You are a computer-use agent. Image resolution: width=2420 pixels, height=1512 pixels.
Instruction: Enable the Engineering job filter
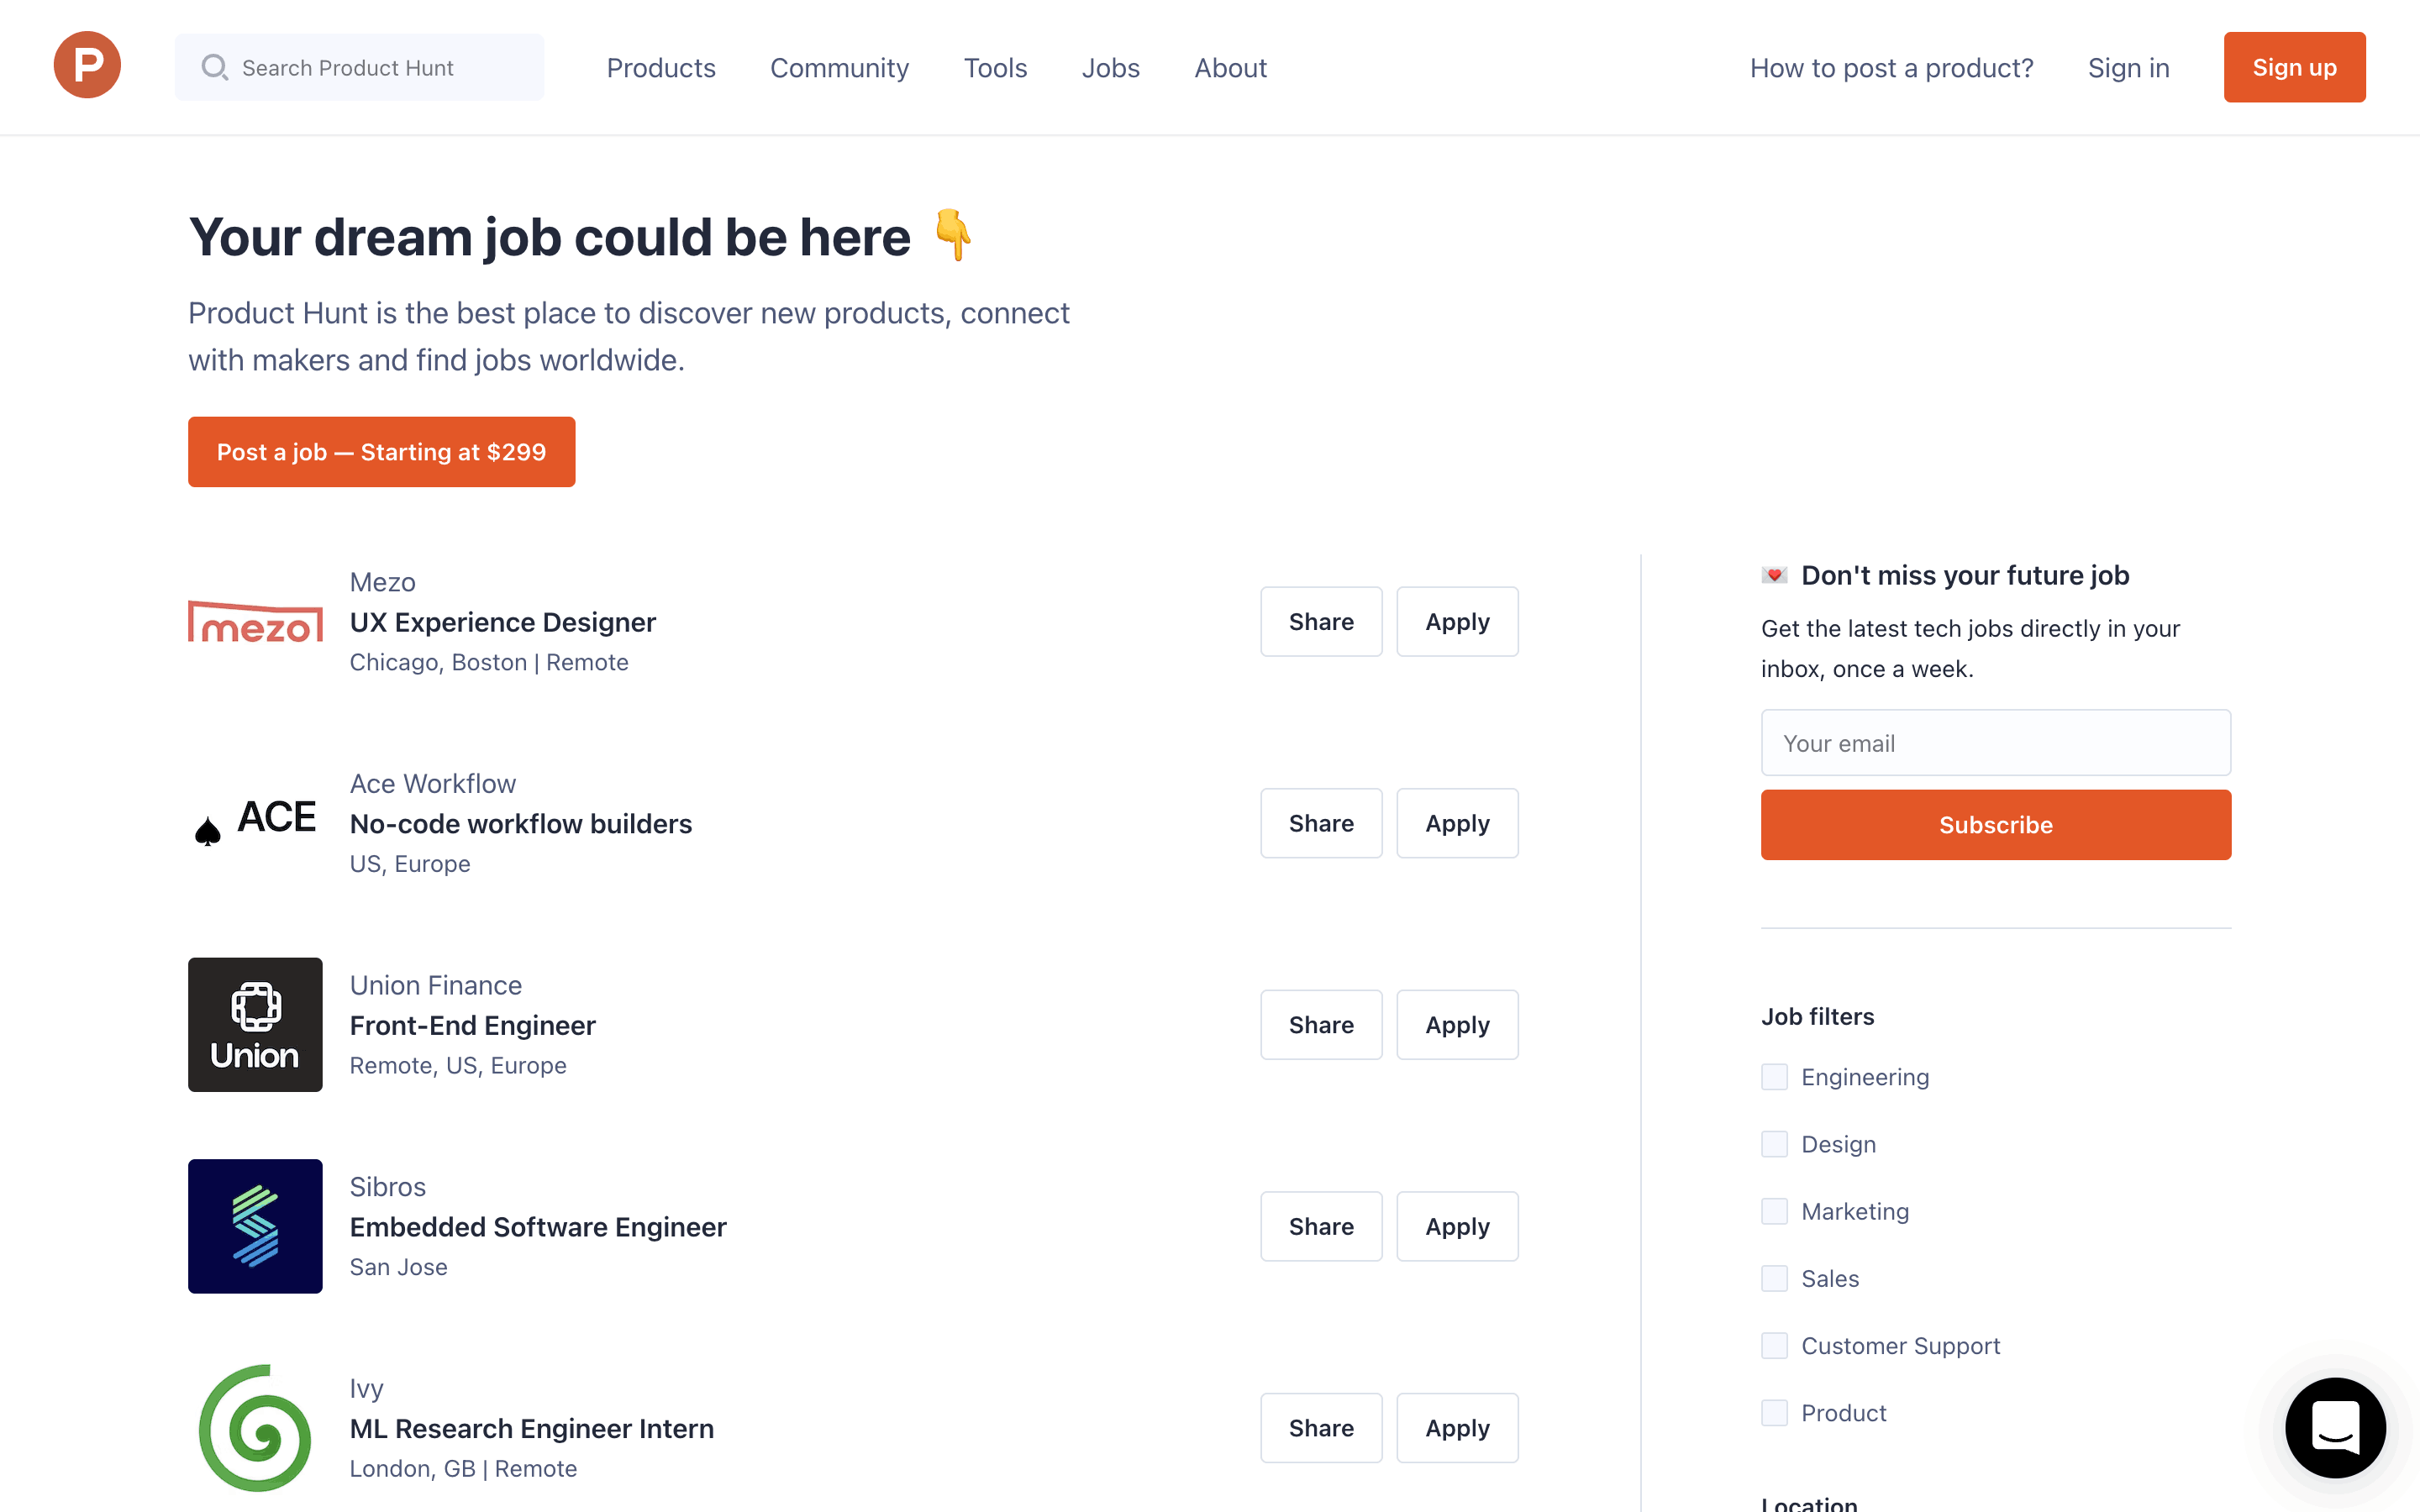coord(1774,1077)
